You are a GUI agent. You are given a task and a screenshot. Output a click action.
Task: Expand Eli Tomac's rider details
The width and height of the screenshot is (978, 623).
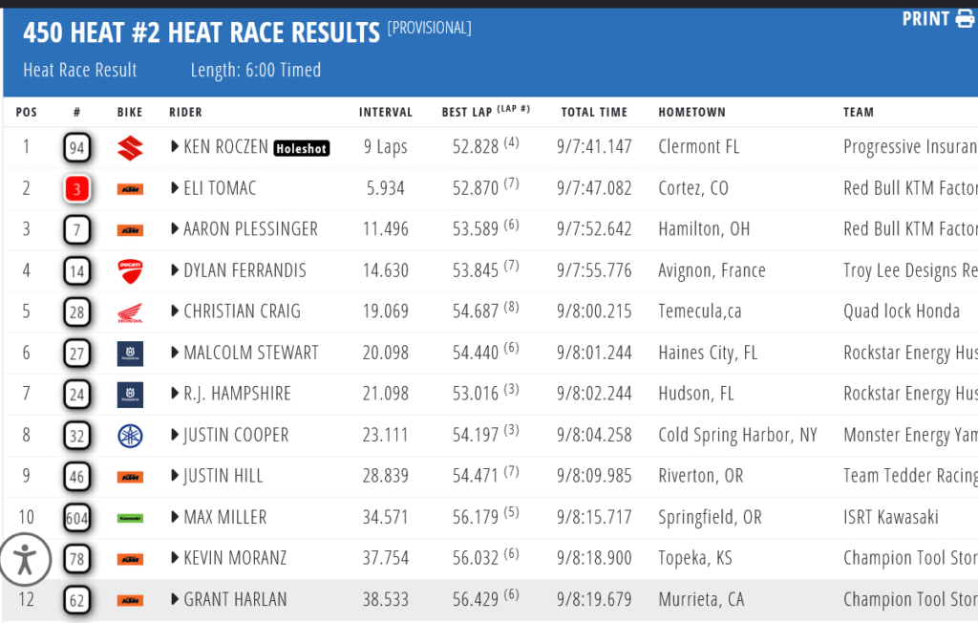175,188
